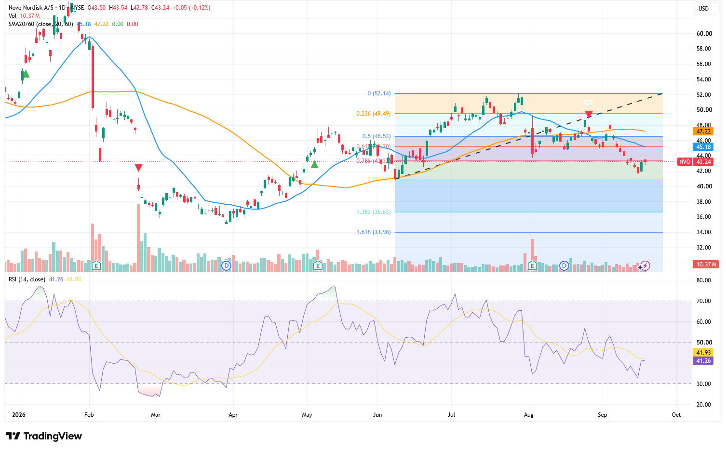Image resolution: width=726 pixels, height=450 pixels.
Task: Click the 80.00 RSI axis label
Action: [x=704, y=280]
